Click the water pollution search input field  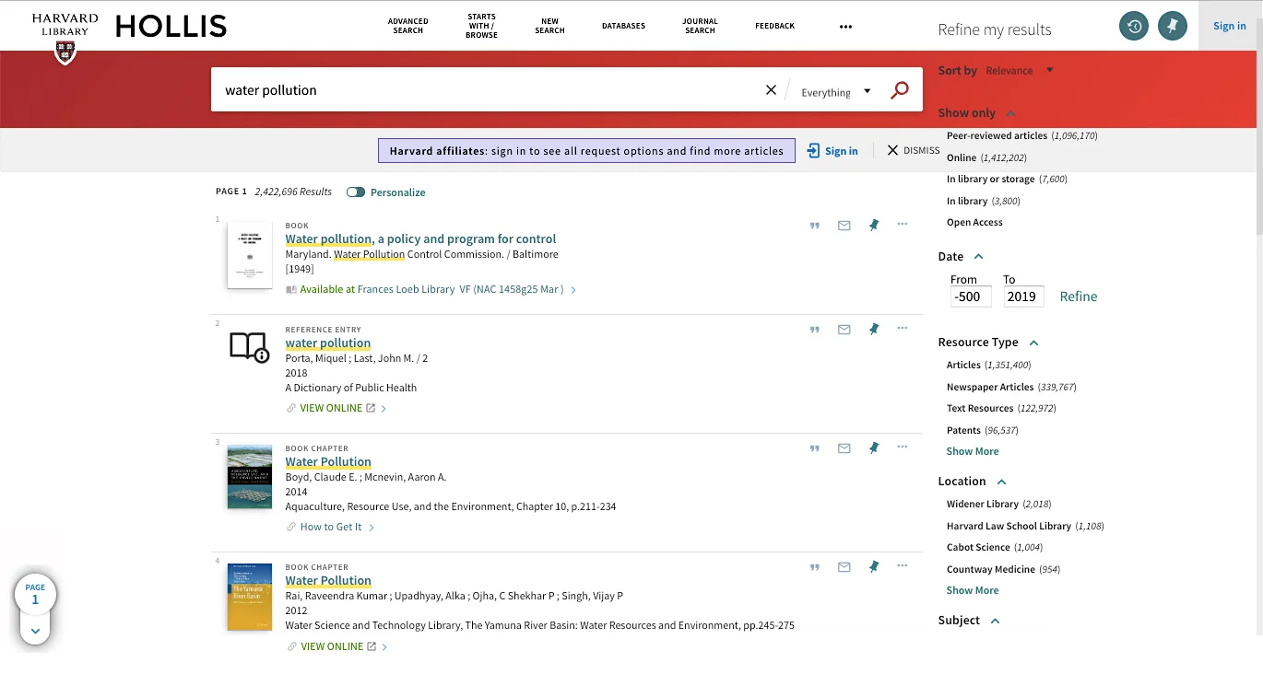point(489,90)
